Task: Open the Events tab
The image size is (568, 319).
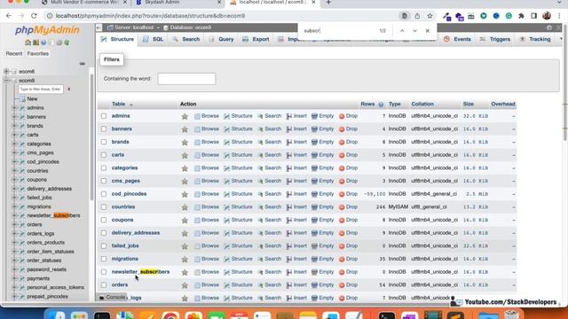Action: click(458, 39)
